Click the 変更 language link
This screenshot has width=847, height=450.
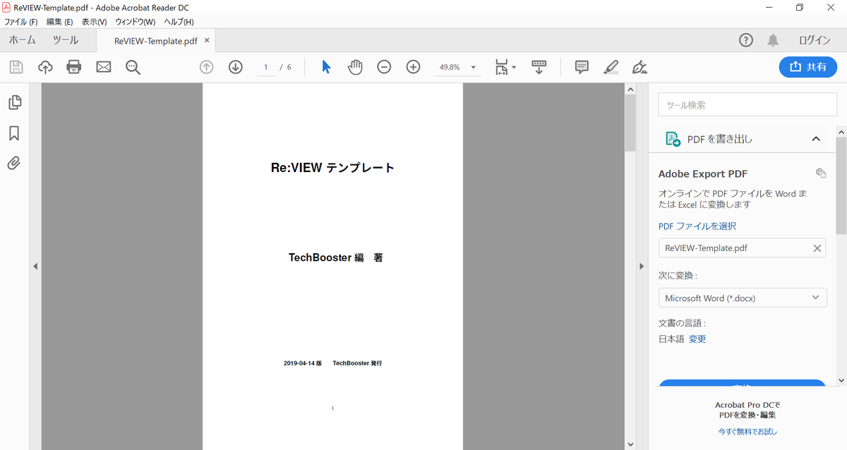point(697,339)
